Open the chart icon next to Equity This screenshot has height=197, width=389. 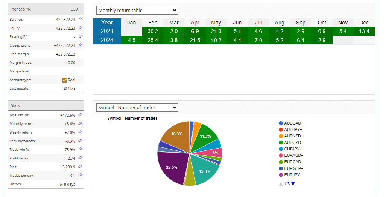point(81,28)
